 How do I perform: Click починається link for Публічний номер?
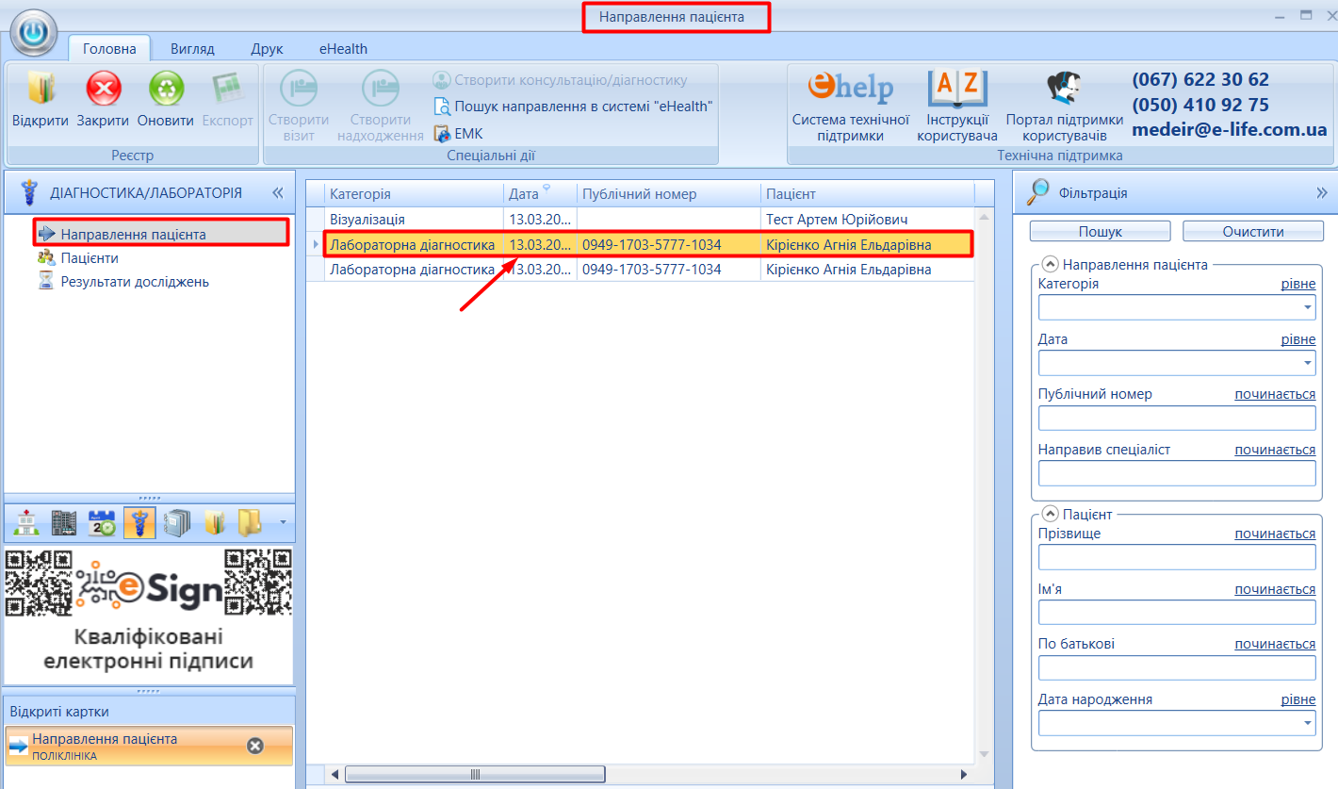(1275, 394)
